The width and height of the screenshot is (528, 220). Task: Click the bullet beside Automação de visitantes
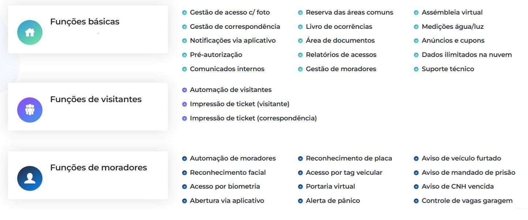click(184, 90)
